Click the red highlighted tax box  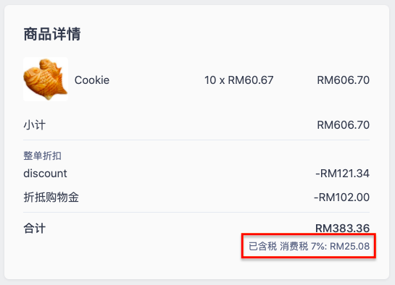(309, 245)
